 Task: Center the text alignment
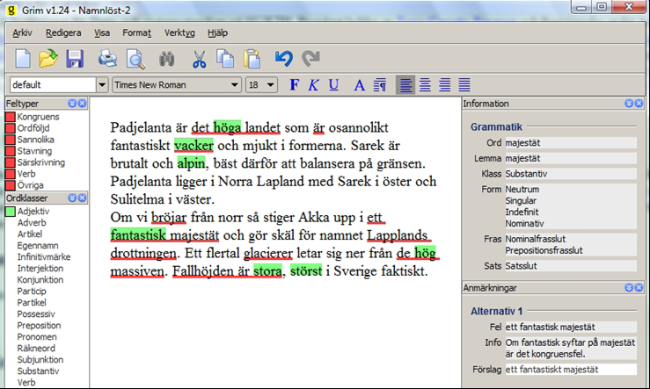click(x=425, y=85)
